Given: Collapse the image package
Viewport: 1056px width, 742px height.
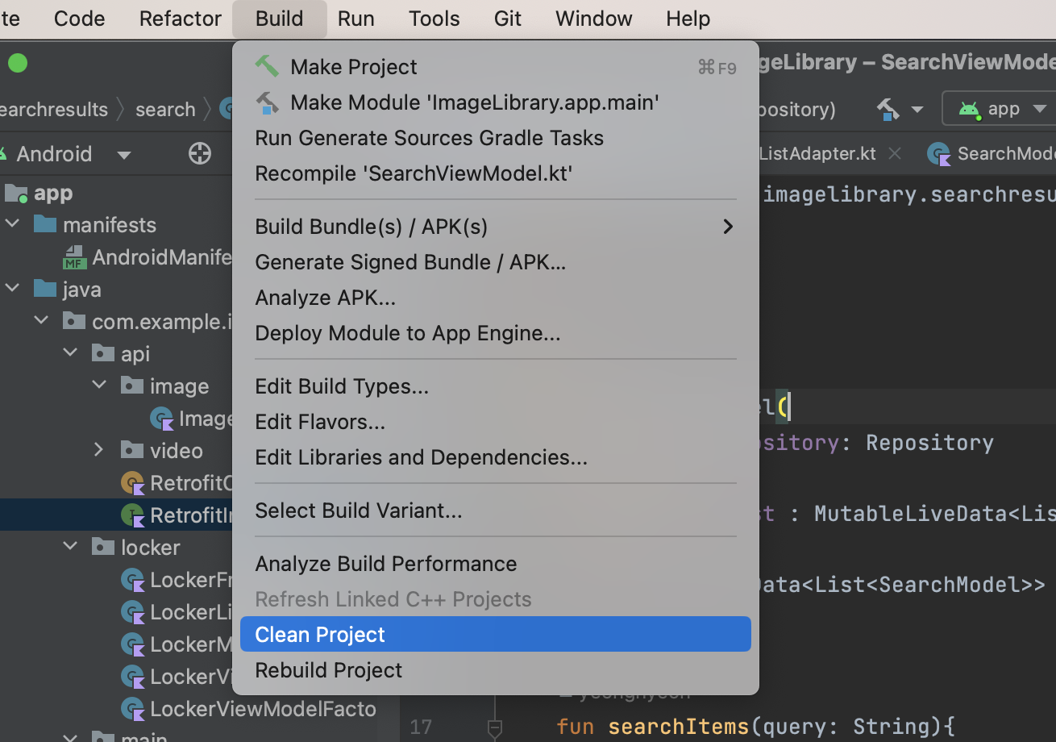Looking at the screenshot, I should [x=100, y=386].
